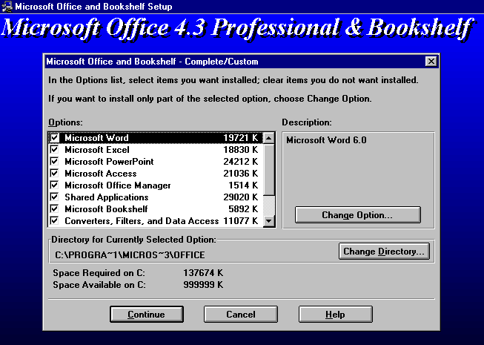Click the options list scrollbar thumb

coord(269,170)
